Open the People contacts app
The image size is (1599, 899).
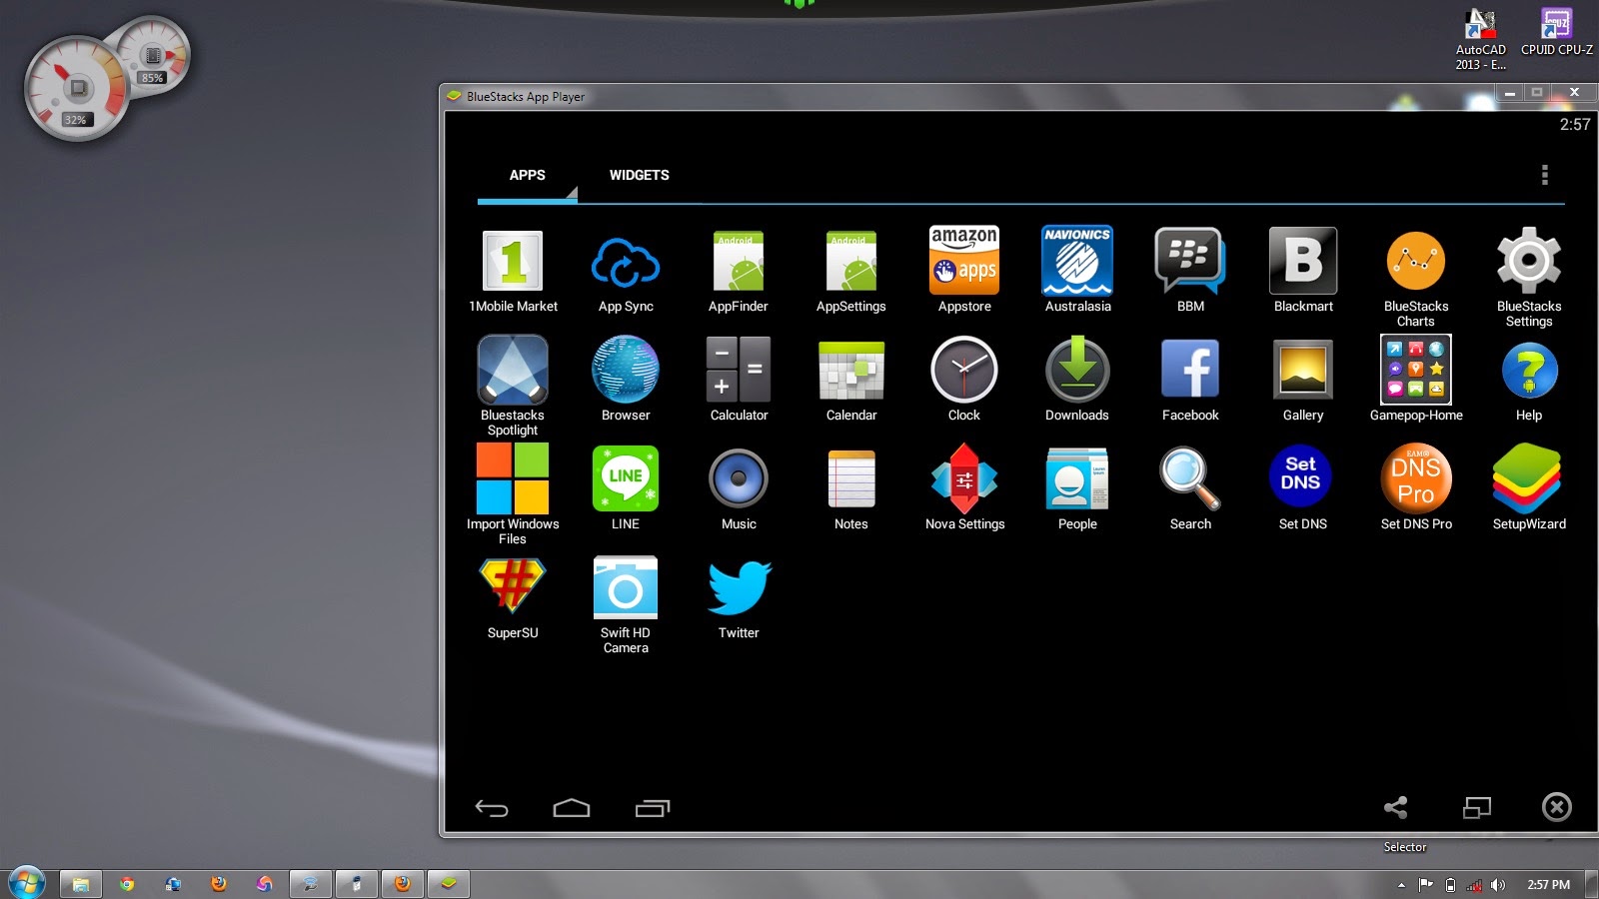pyautogui.click(x=1077, y=478)
